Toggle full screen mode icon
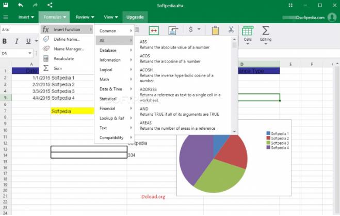This screenshot has width=340, height=216. pos(290,5)
